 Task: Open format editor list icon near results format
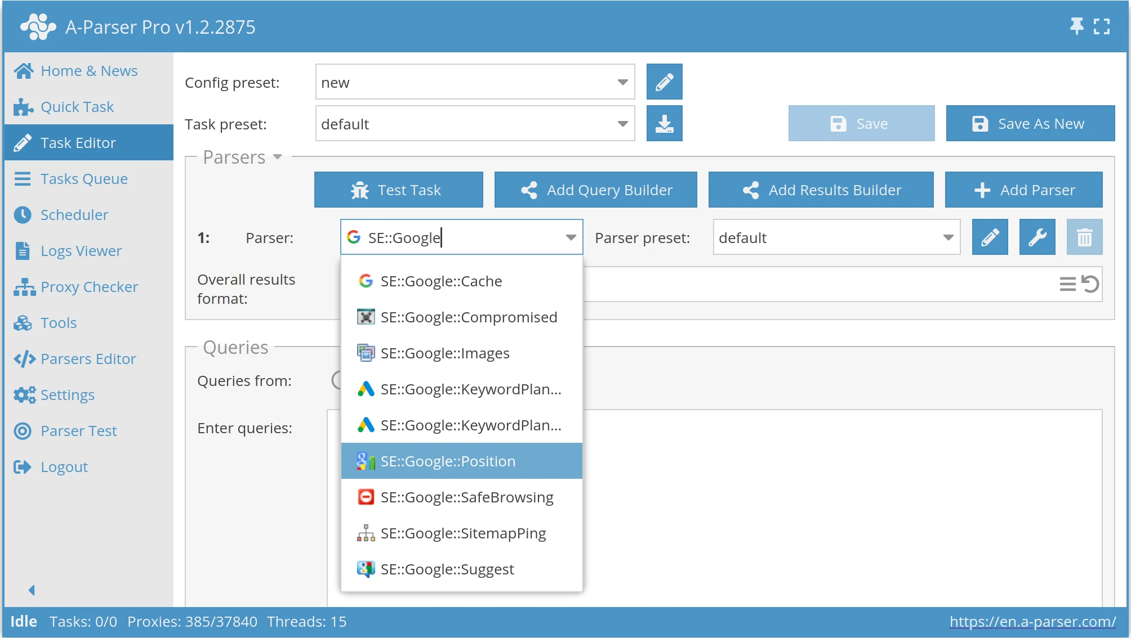point(1067,284)
